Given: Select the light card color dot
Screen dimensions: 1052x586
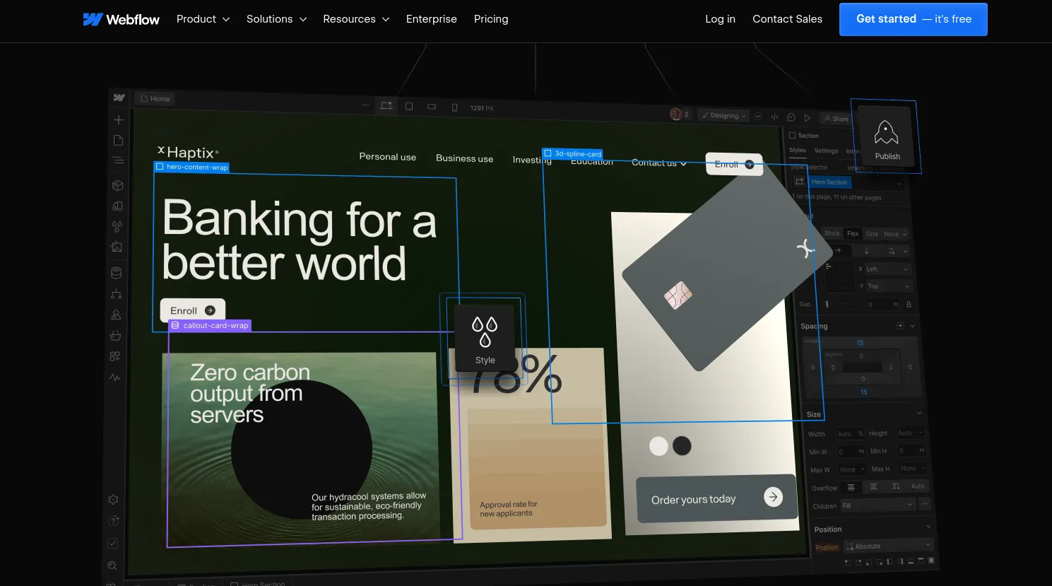Looking at the screenshot, I should click(658, 446).
